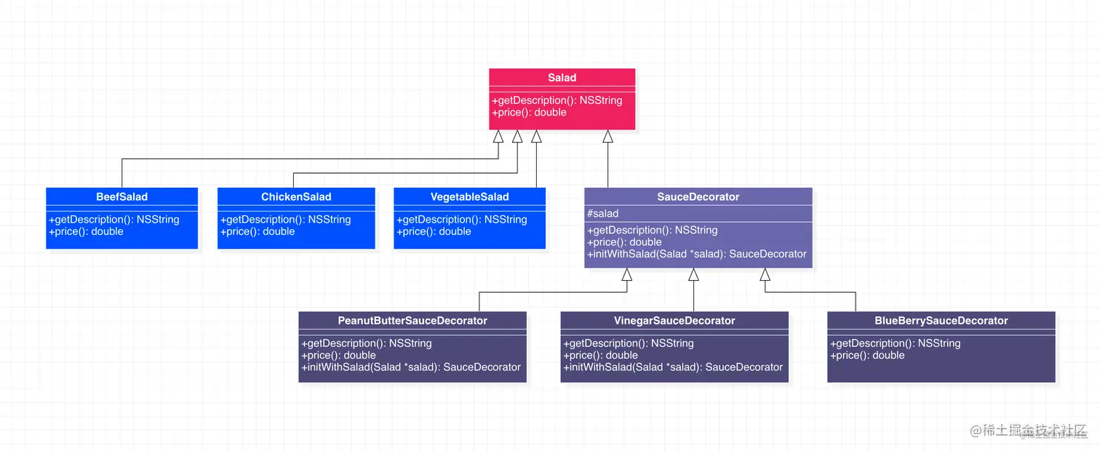This screenshot has height=451, width=1100.
Task: Select the BeefSalad class header
Action: pos(121,196)
